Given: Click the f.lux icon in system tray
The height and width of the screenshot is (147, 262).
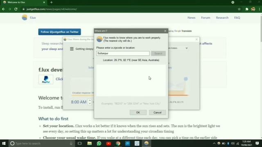Looking at the screenshot, I should pos(219,143).
